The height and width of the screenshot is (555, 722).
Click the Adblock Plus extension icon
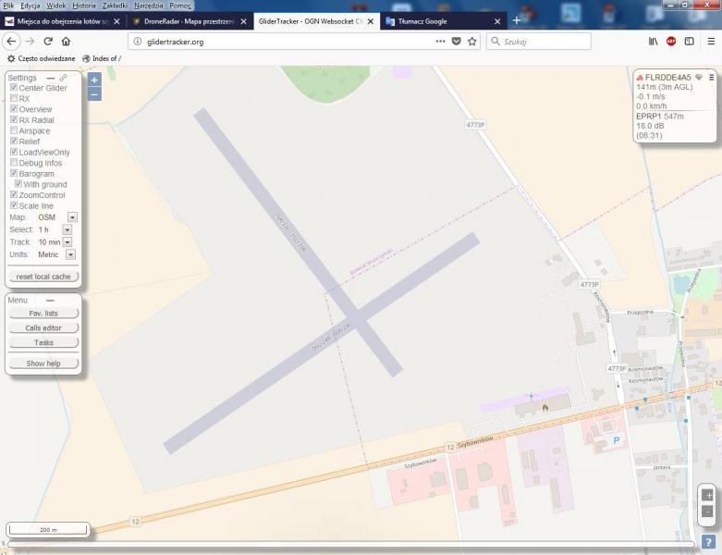click(x=671, y=42)
